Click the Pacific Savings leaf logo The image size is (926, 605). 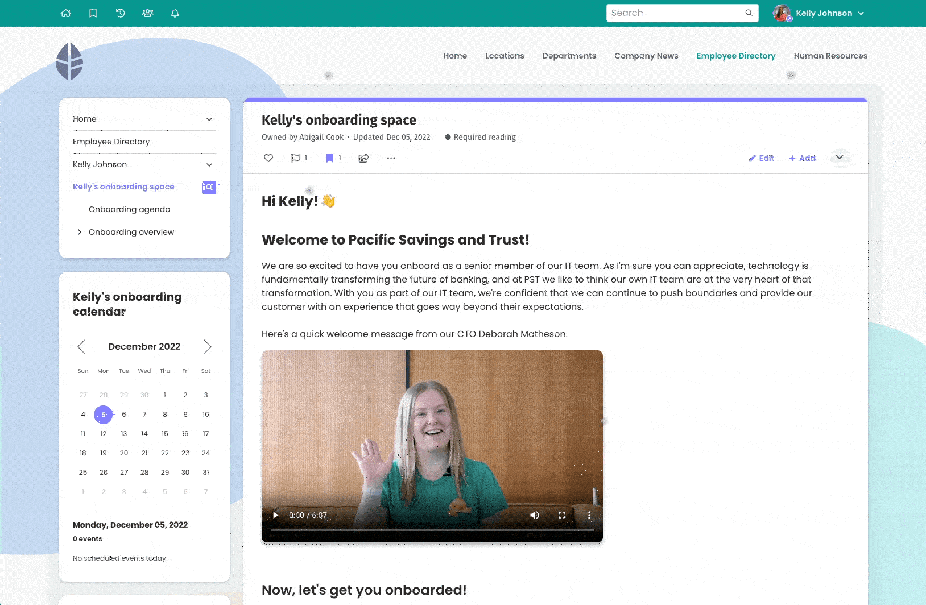pyautogui.click(x=69, y=61)
